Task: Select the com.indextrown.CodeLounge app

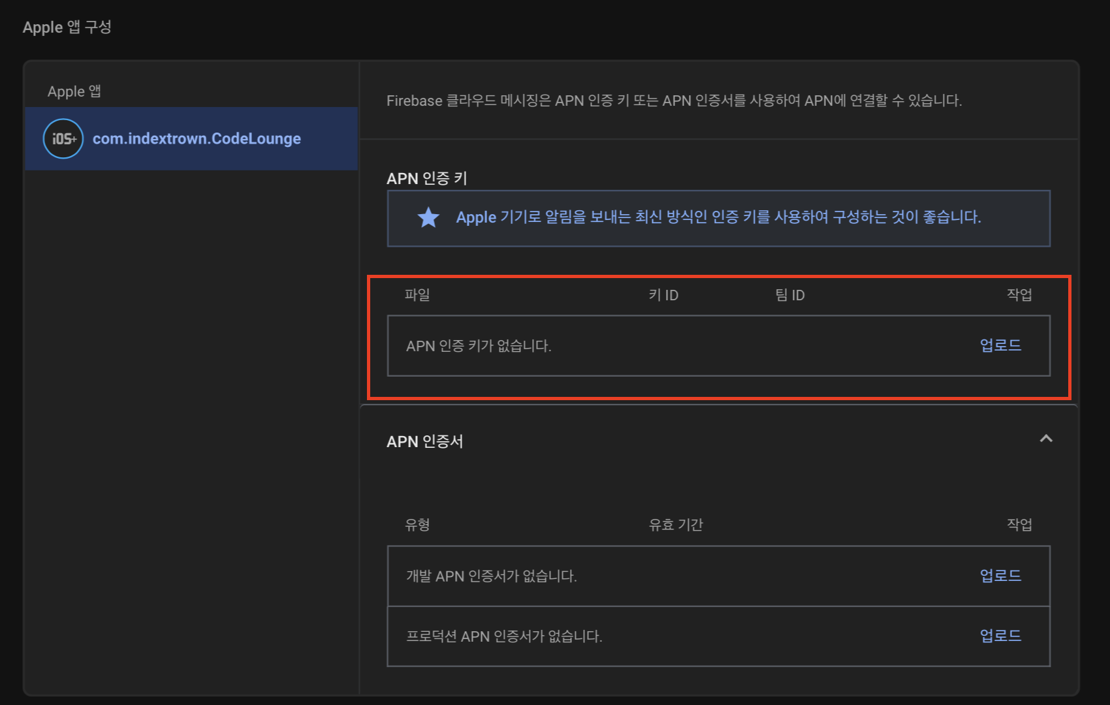Action: [x=191, y=138]
